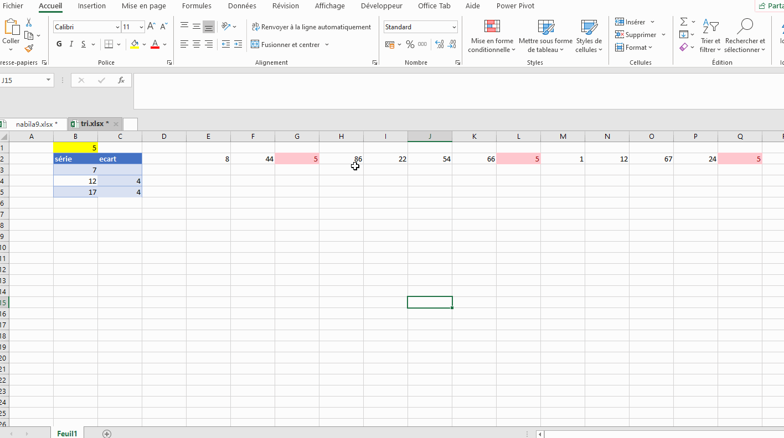Screen dimensions: 784x438
Task: Open Mise en forme conditionnelle
Action: tap(491, 36)
